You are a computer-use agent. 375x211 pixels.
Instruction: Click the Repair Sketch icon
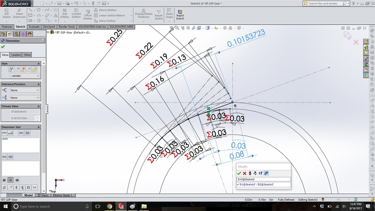[x=159, y=13]
